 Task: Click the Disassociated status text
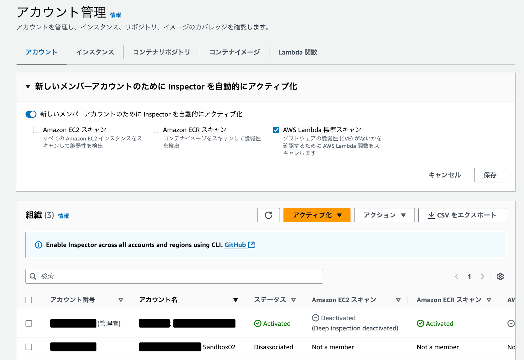pos(274,347)
